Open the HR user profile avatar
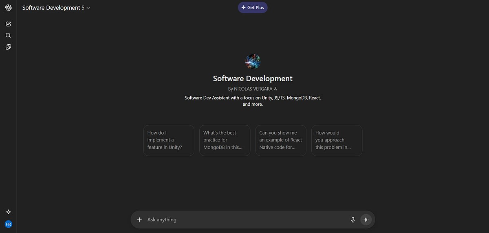The height and width of the screenshot is (233, 489). tap(8, 224)
